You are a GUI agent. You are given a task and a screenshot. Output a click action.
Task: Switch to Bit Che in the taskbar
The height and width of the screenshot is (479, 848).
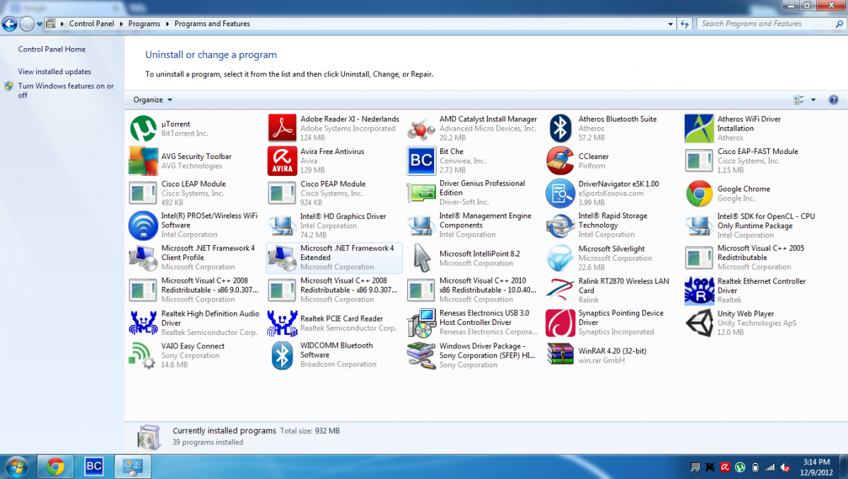pyautogui.click(x=94, y=466)
